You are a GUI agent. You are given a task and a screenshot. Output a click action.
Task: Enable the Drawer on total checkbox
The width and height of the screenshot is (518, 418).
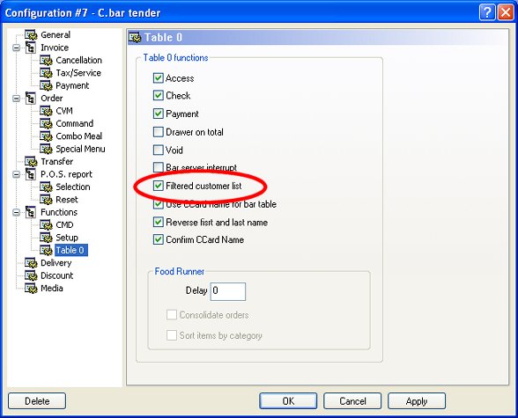(x=159, y=132)
